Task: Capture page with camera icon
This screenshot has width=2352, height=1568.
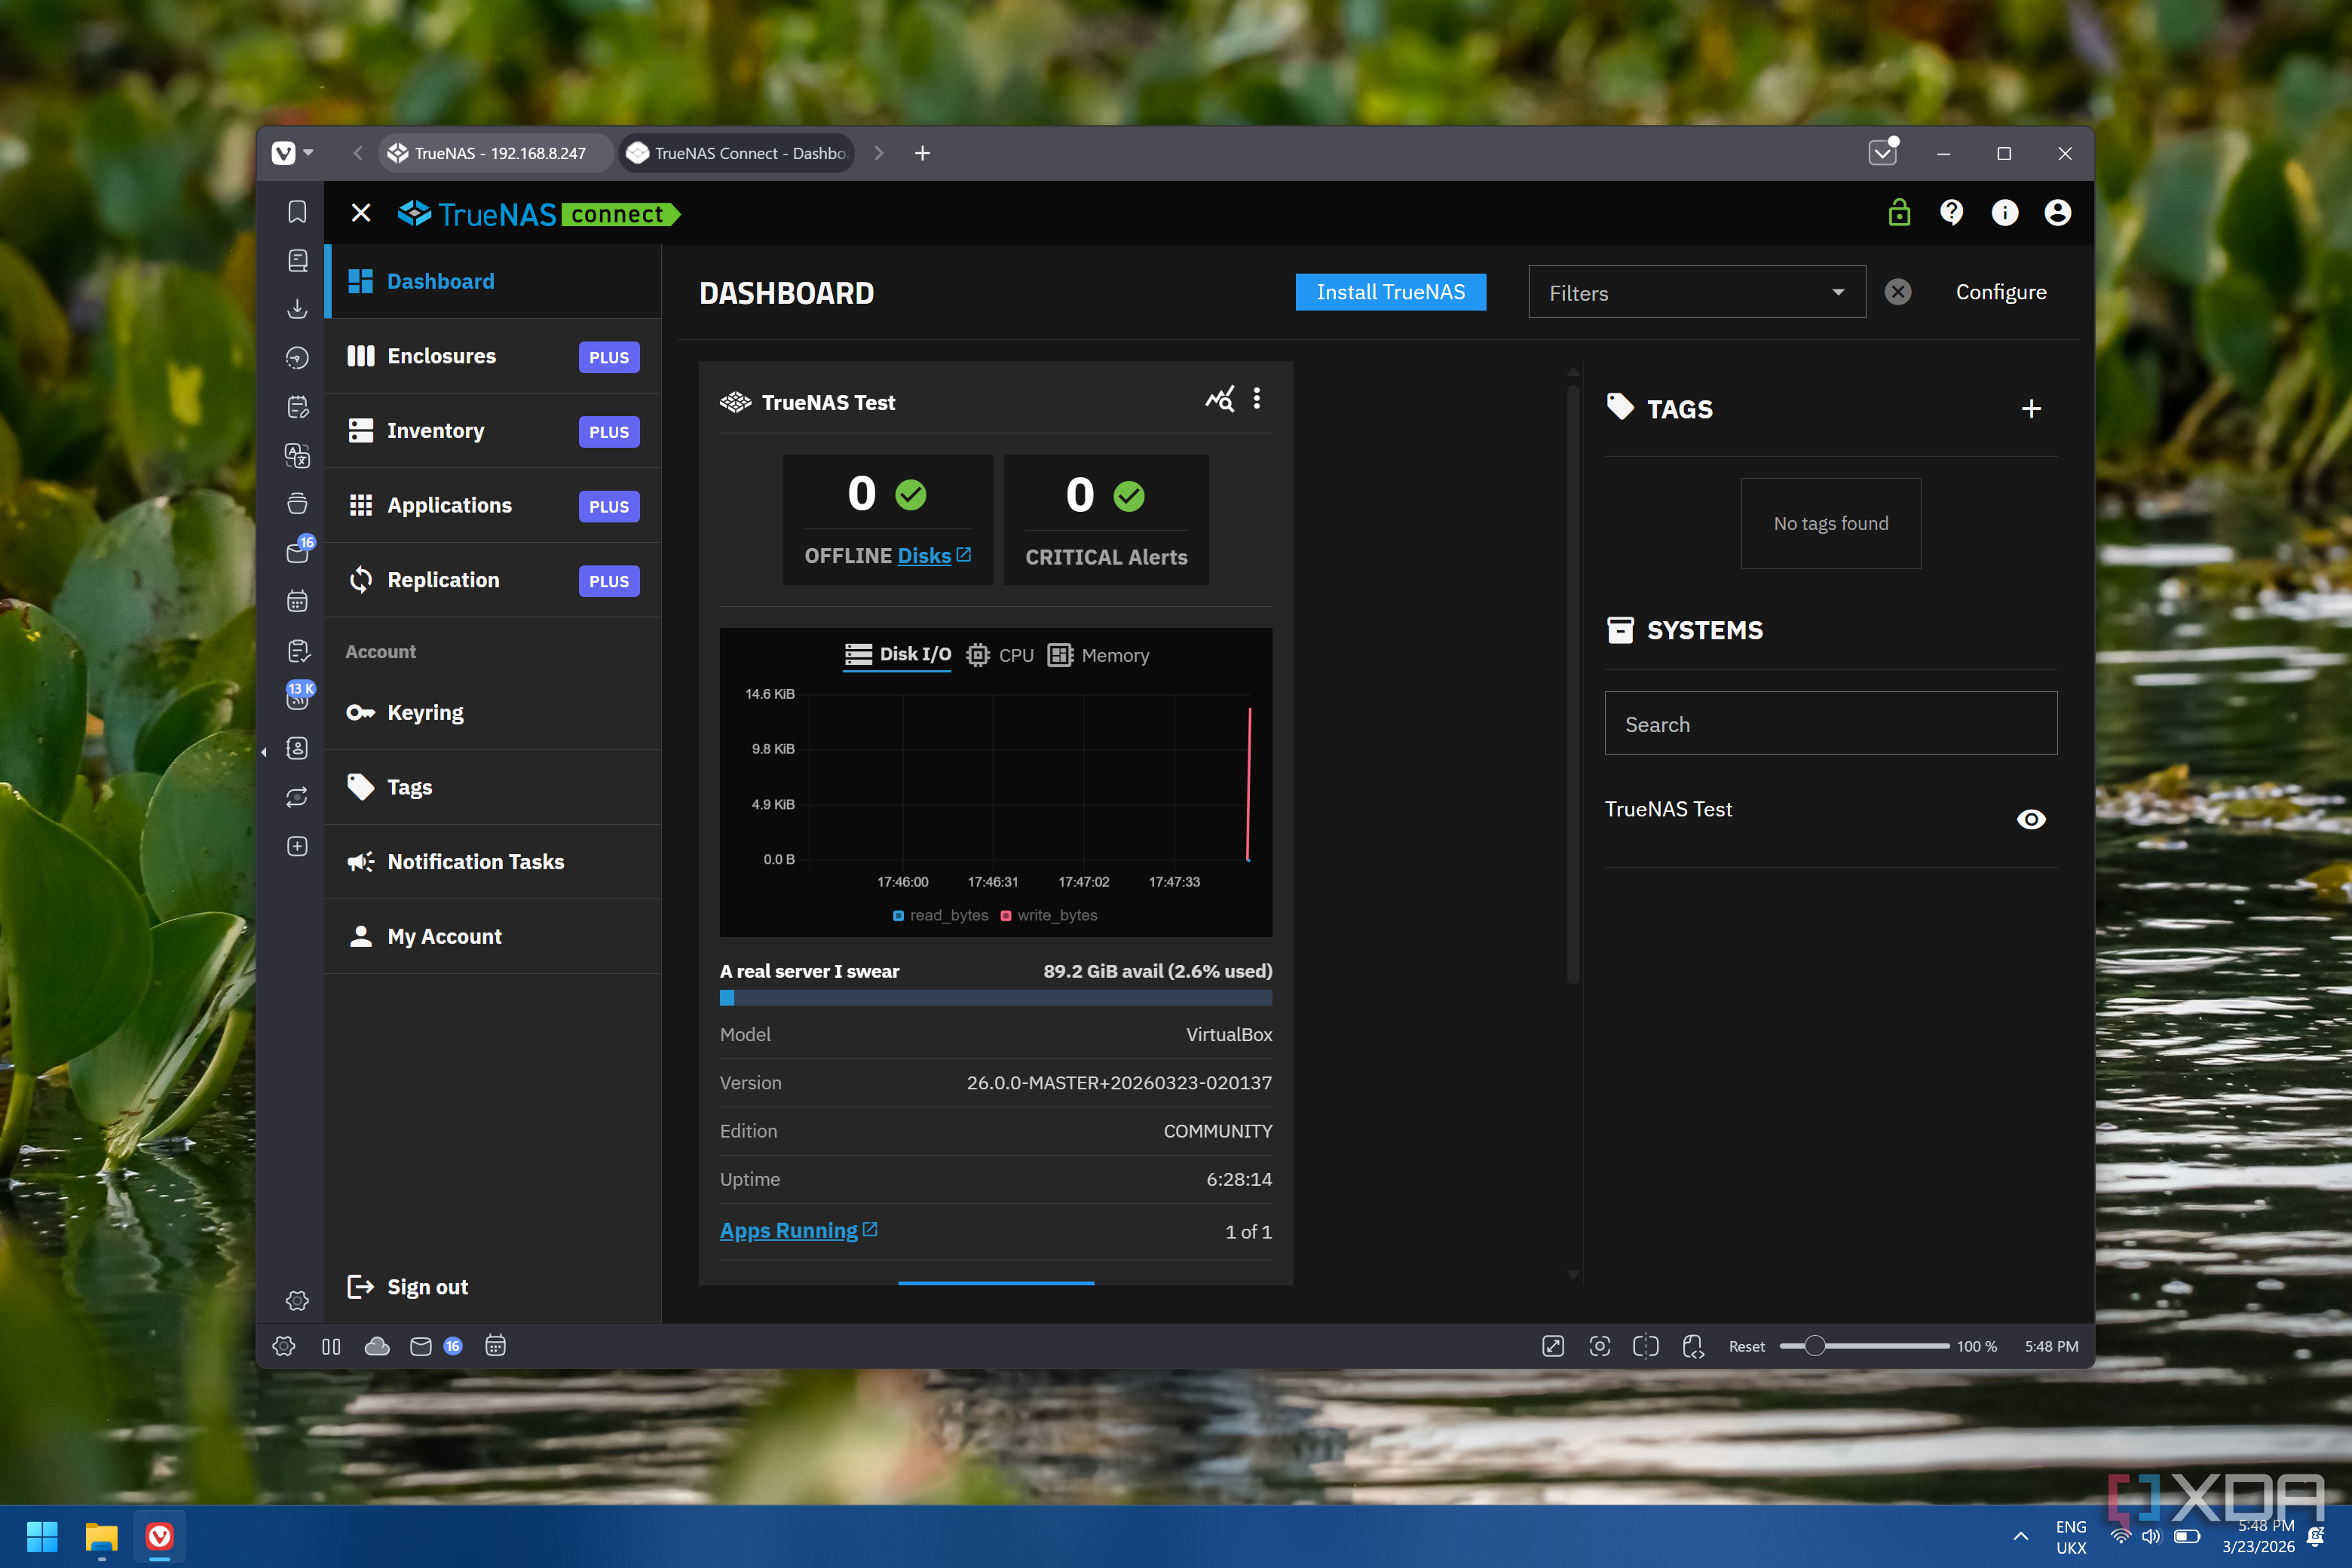Action: point(1599,1346)
